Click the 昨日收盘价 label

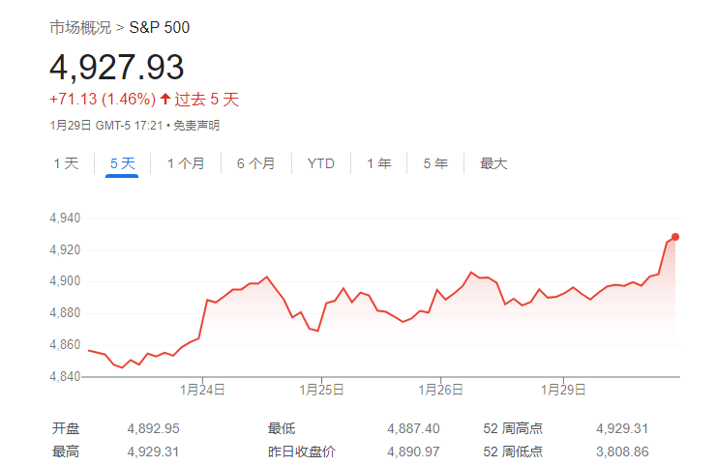[301, 451]
